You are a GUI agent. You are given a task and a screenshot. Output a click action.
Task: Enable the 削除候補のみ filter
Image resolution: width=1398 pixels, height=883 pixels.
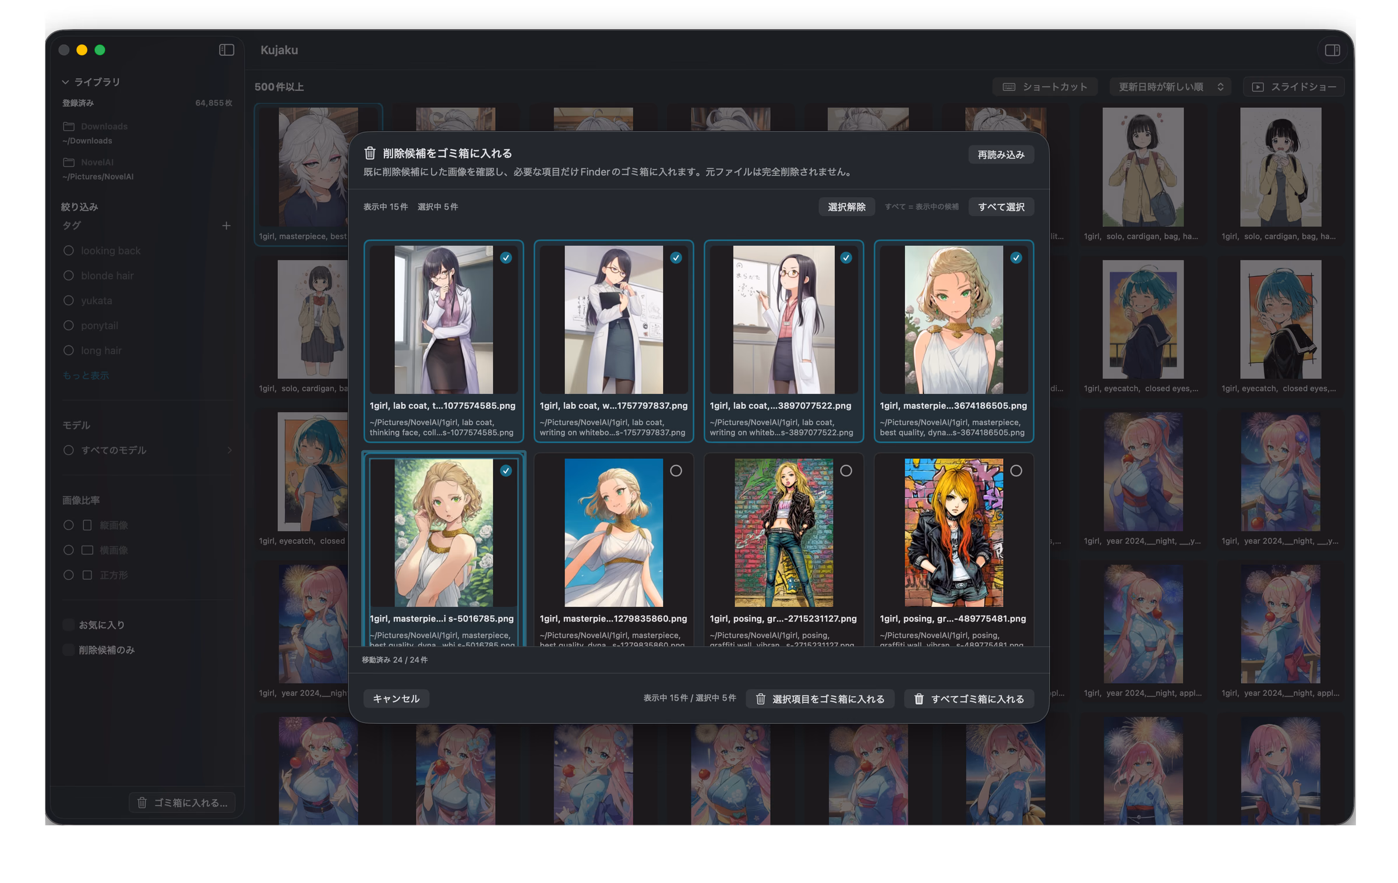69,650
